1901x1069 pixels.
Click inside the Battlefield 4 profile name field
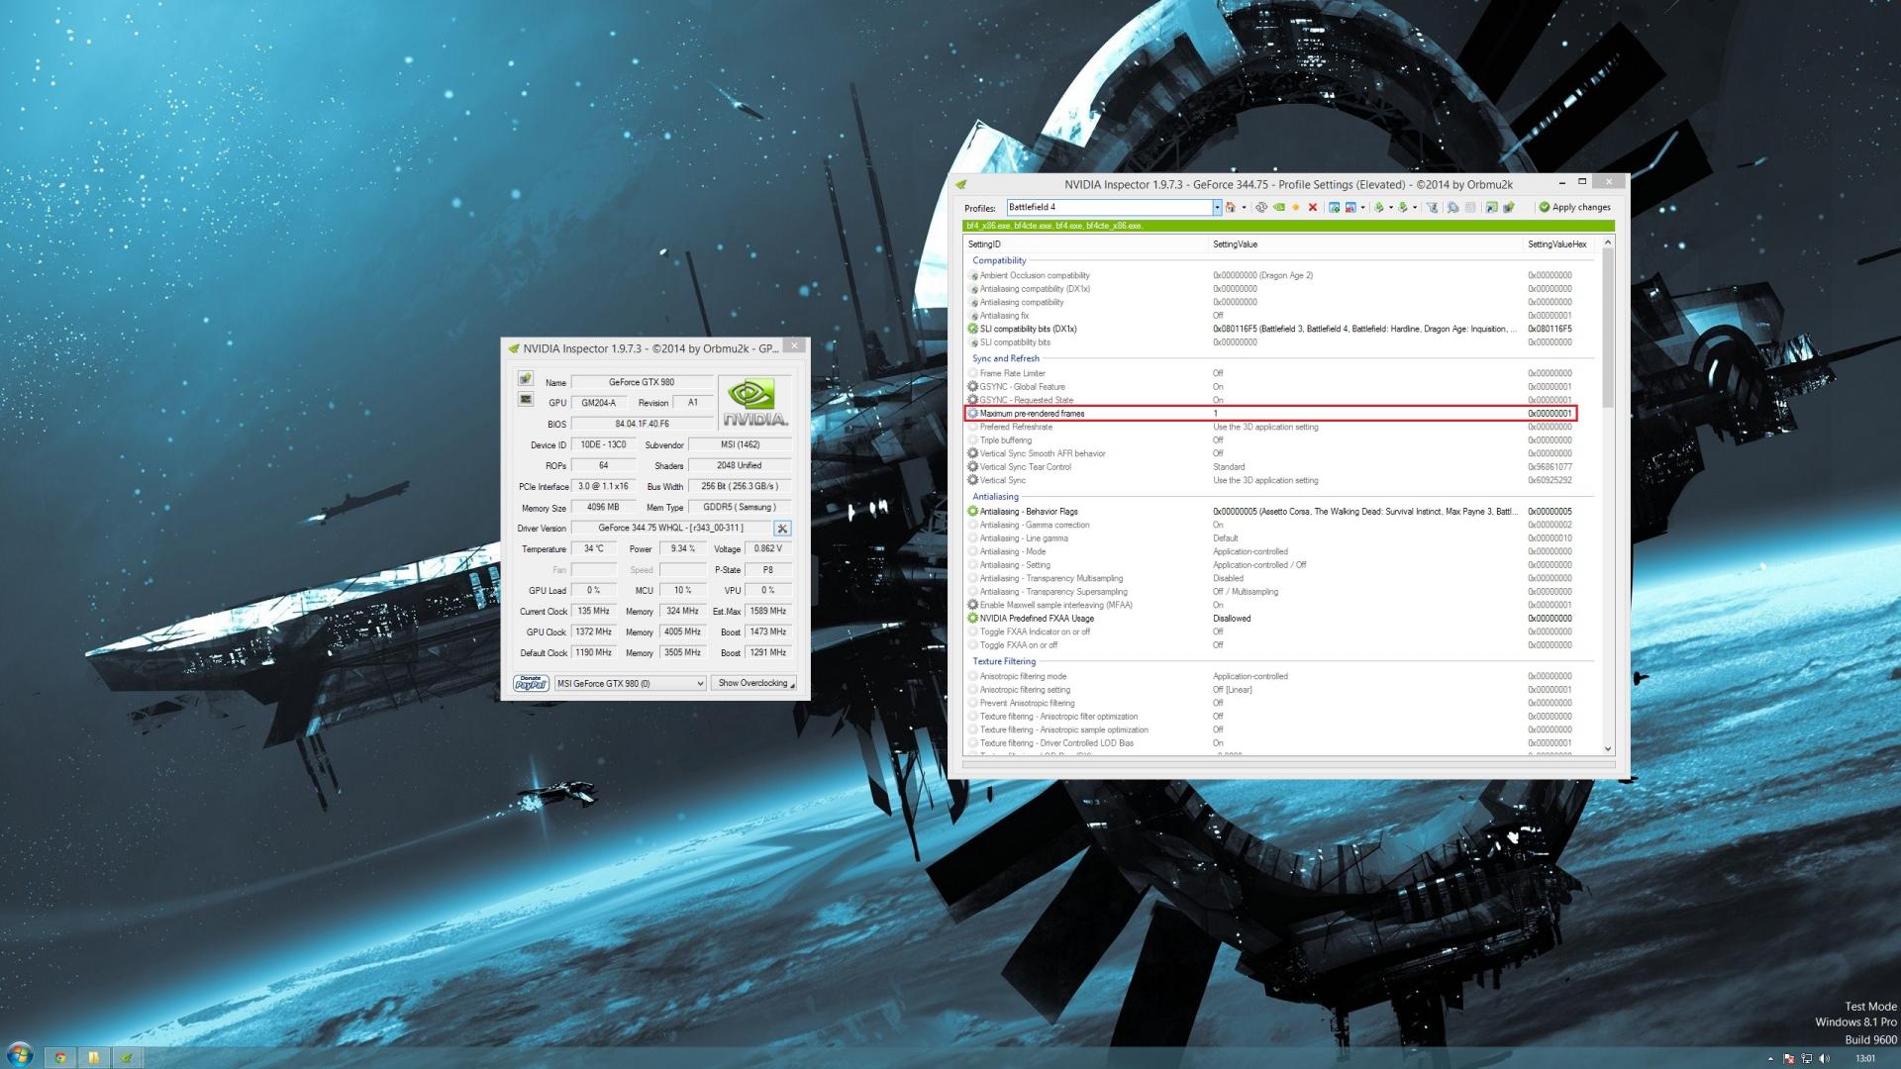(1109, 207)
